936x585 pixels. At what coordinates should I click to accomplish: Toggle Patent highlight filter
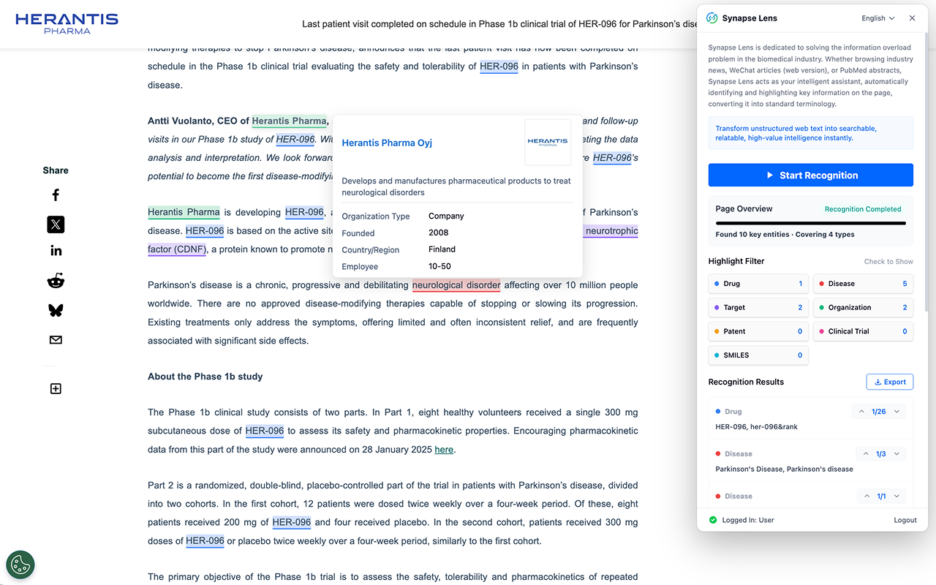(758, 331)
